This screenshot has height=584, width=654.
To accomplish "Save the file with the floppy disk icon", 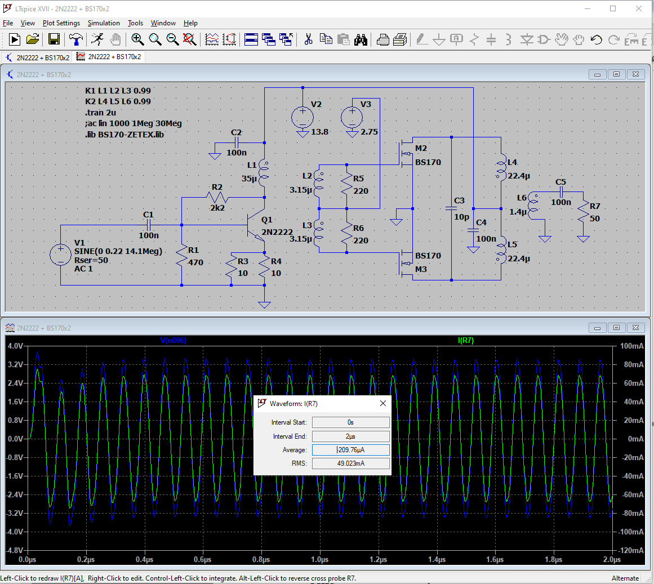I will point(54,39).
